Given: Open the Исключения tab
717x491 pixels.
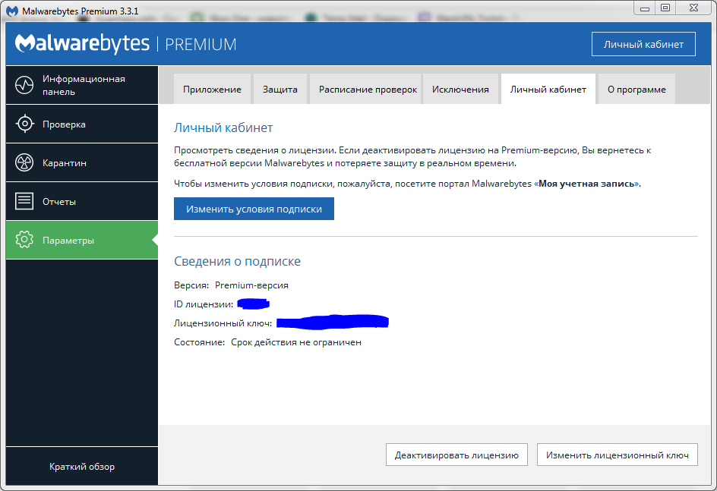Looking at the screenshot, I should click(x=460, y=89).
